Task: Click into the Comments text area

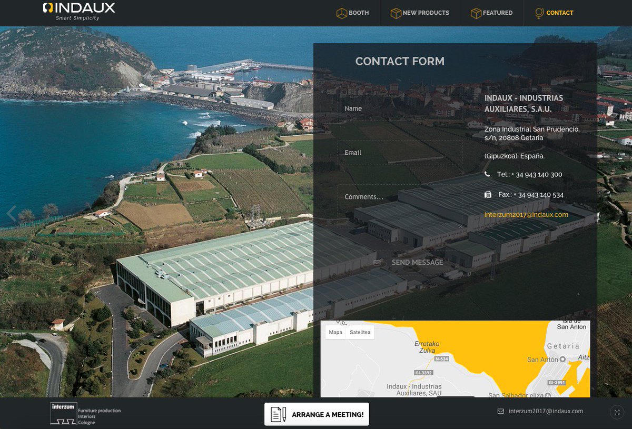Action: click(x=400, y=206)
